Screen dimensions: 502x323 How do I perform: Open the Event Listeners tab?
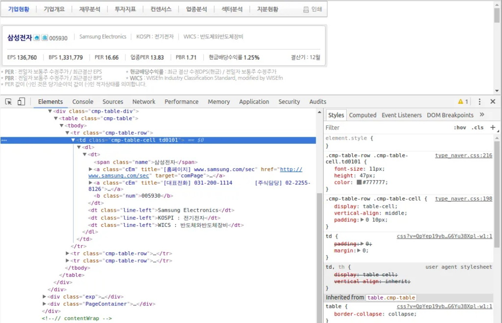402,115
